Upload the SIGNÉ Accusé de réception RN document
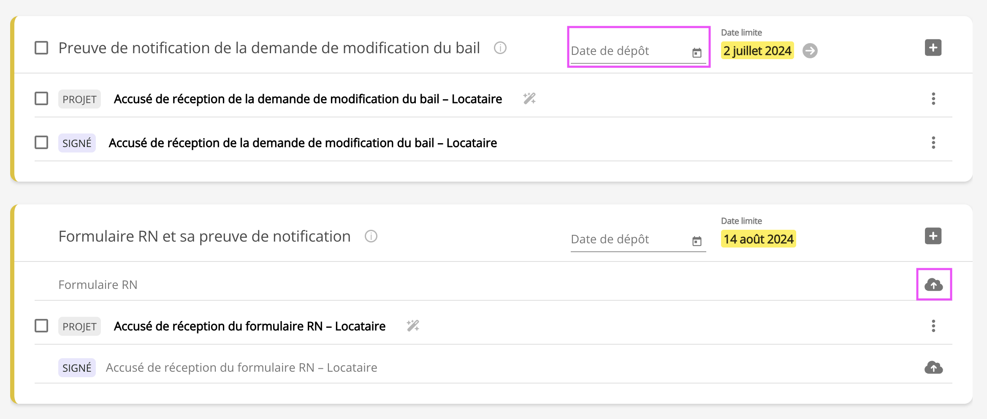The width and height of the screenshot is (987, 419). tap(933, 367)
